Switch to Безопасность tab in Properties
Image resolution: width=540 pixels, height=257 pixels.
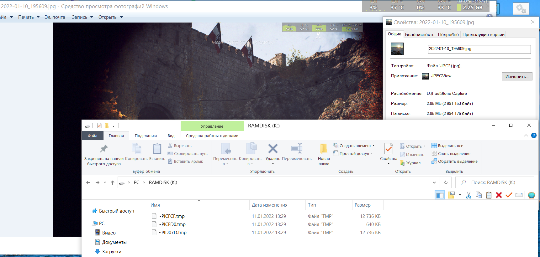[x=420, y=34]
